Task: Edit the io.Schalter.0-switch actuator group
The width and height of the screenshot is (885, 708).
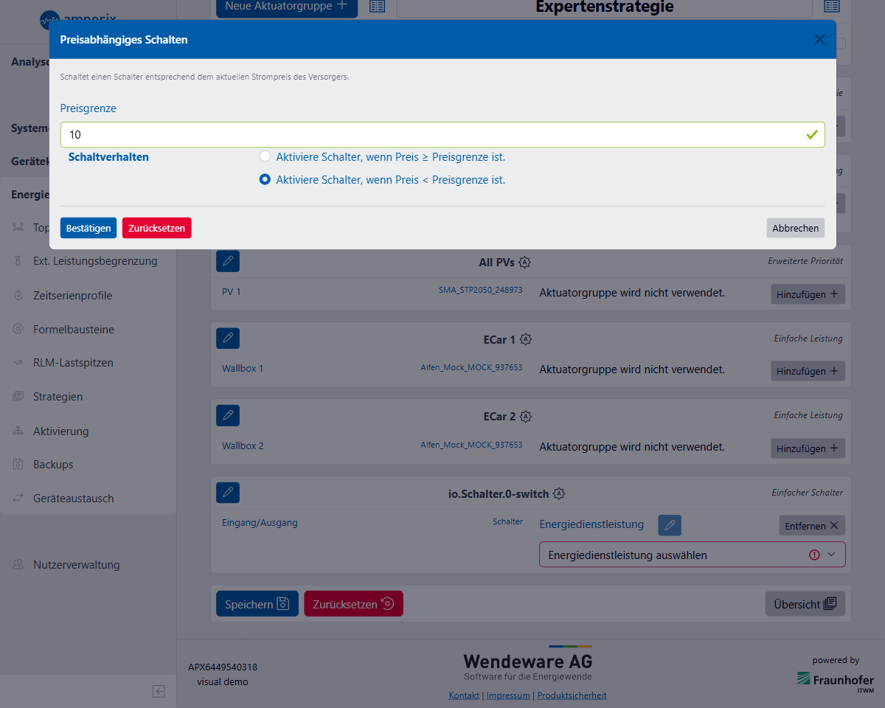Action: [228, 493]
